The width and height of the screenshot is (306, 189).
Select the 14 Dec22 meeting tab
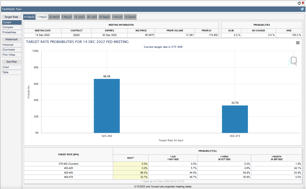[x=29, y=17]
